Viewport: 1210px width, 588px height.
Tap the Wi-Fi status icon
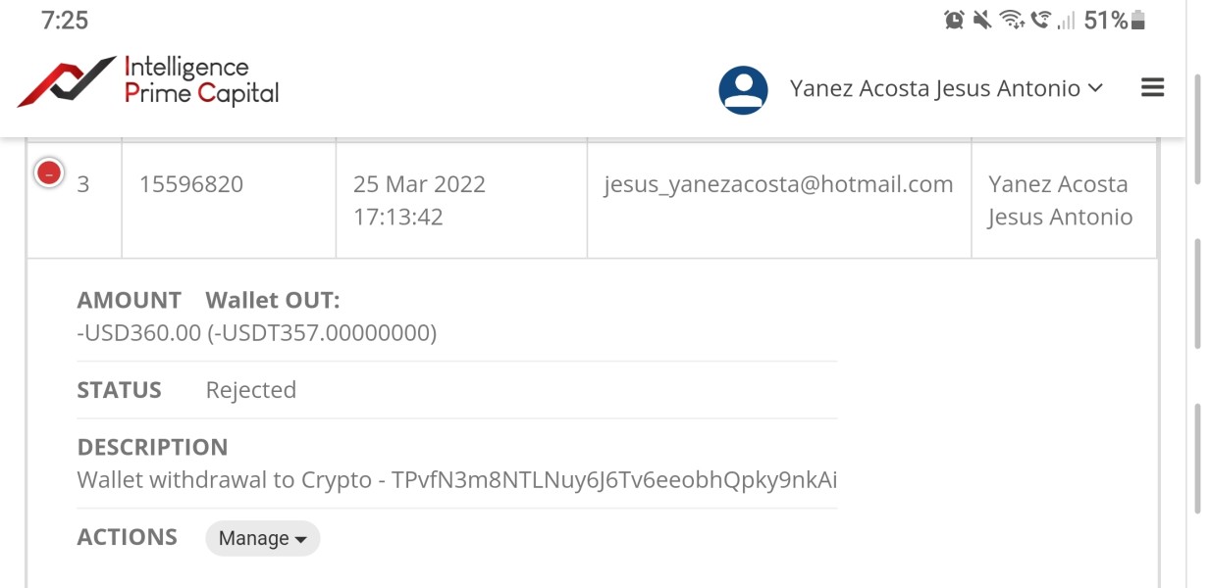pos(1011,20)
